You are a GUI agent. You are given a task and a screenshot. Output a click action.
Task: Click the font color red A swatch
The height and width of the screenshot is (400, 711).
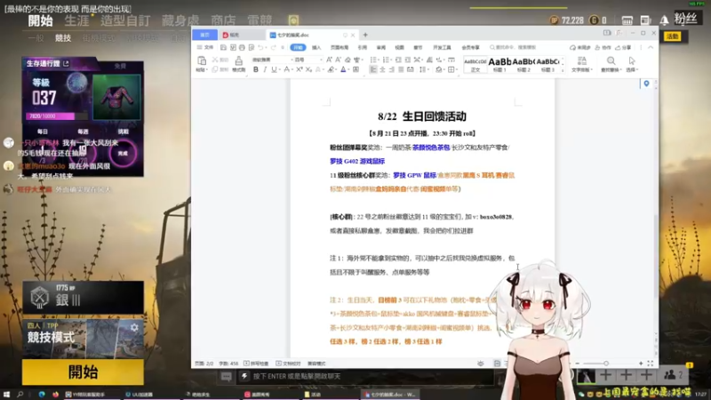(x=343, y=70)
